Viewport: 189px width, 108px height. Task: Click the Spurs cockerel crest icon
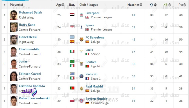[81, 27]
